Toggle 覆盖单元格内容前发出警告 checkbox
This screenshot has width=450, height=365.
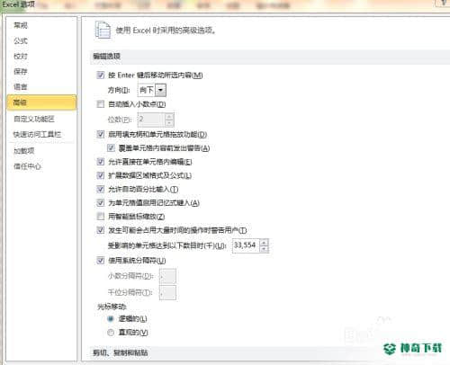[111, 147]
